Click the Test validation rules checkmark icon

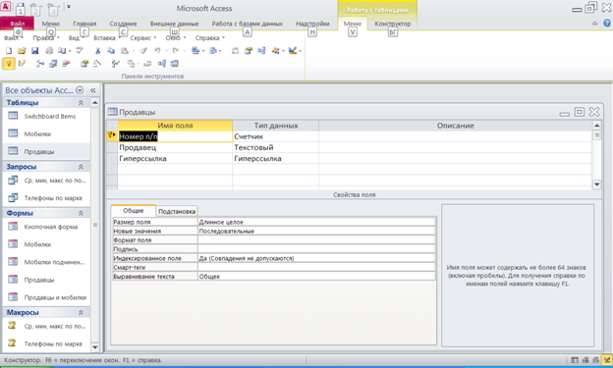[115, 63]
